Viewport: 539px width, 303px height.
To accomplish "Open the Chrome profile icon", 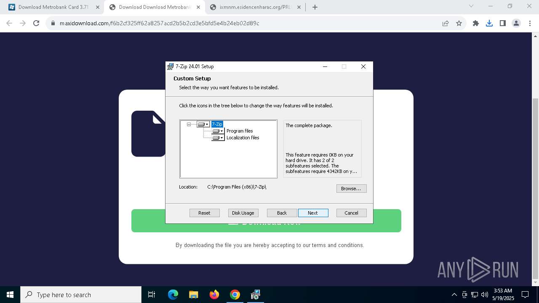I will pos(516,24).
